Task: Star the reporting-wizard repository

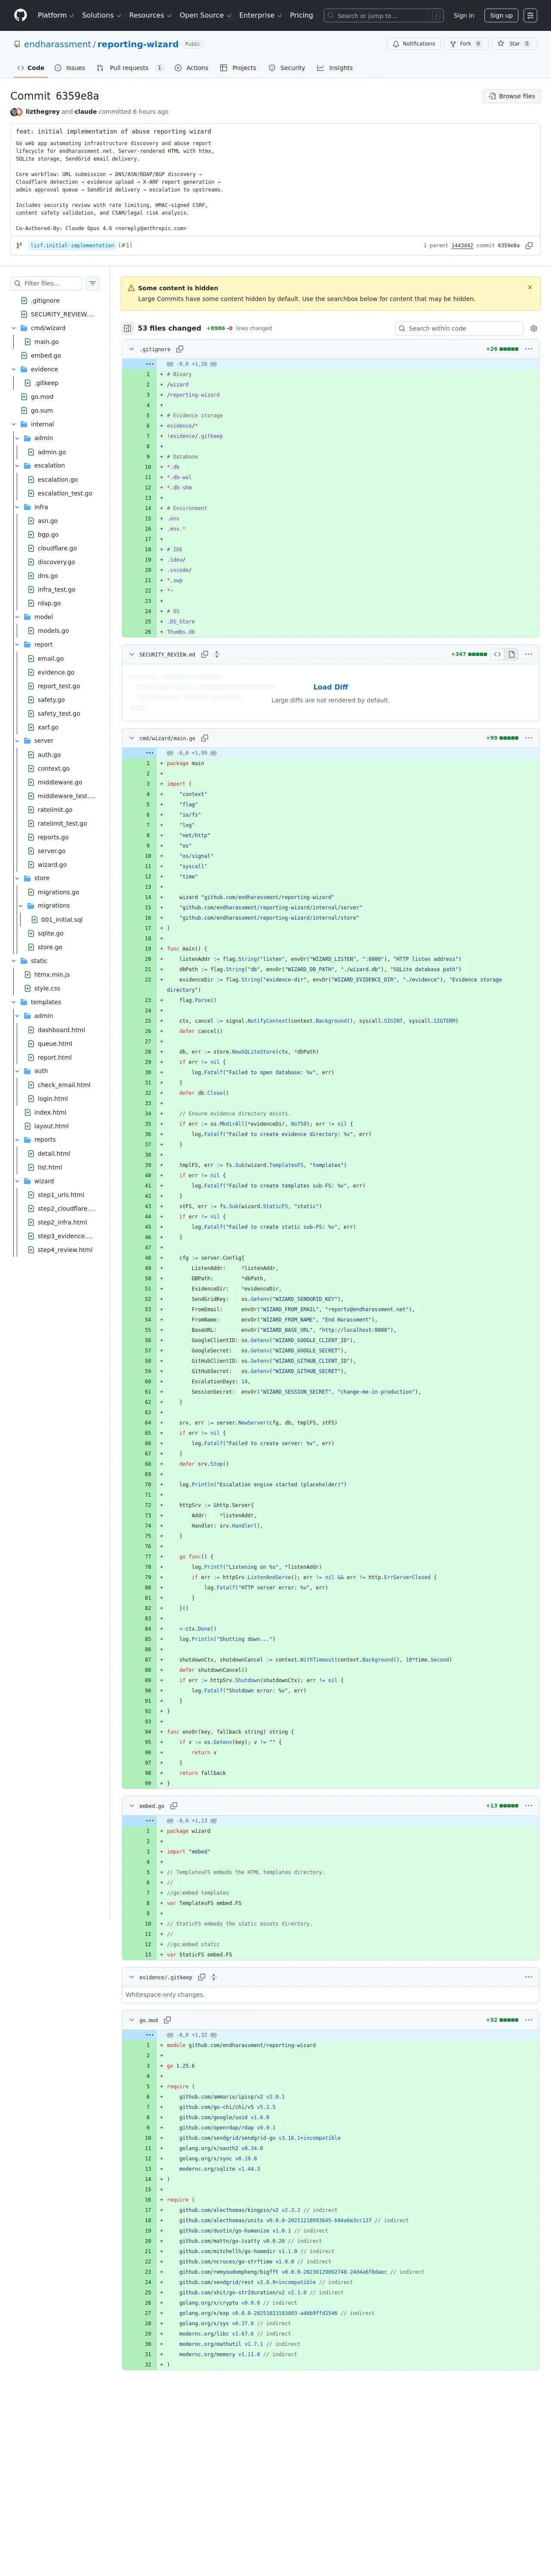Action: tap(514, 44)
